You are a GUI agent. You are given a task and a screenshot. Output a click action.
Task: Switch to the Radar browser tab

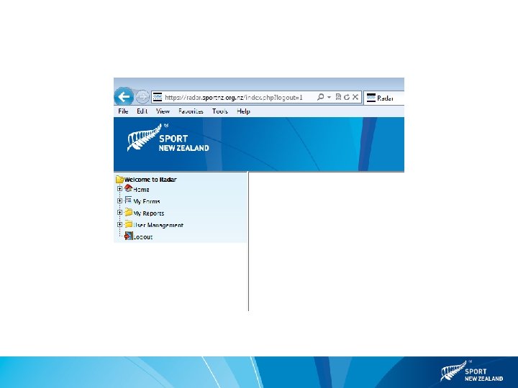click(x=384, y=98)
